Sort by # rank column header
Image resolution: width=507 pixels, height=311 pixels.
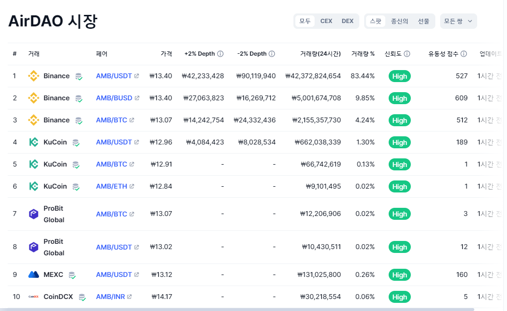(14, 54)
